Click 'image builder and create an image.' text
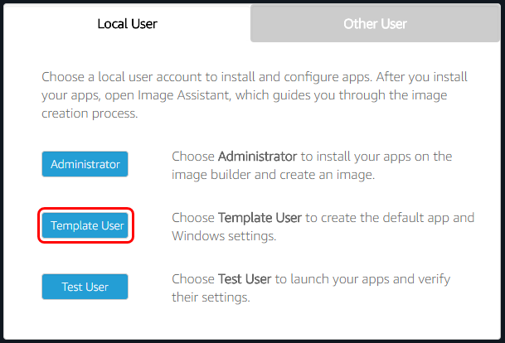The height and width of the screenshot is (343, 505). pos(273,175)
